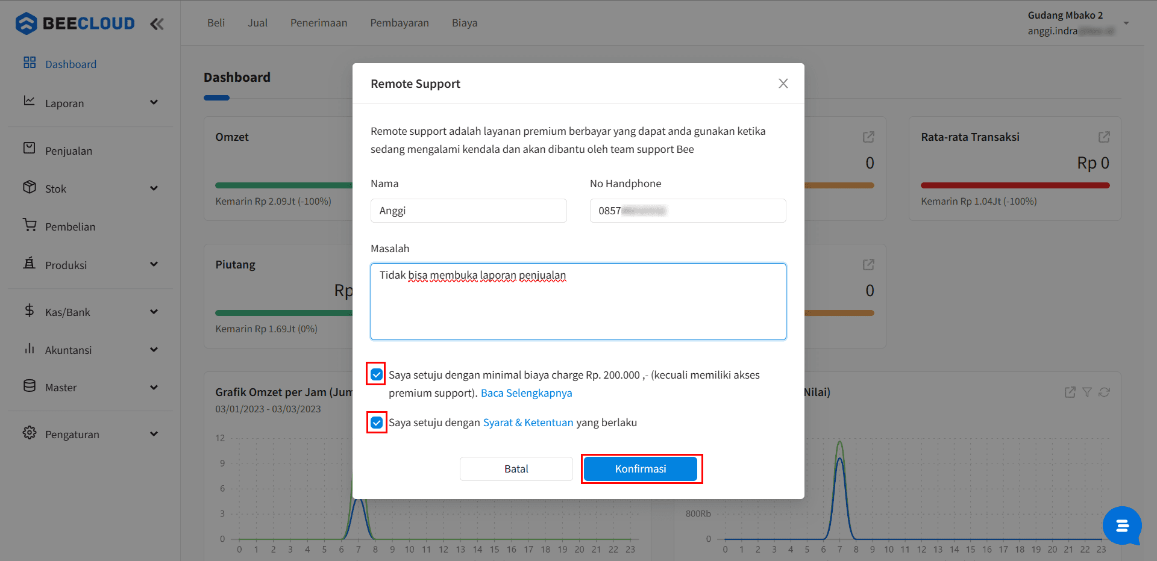The width and height of the screenshot is (1157, 561).
Task: Open the Pembayaran top menu
Action: point(400,23)
